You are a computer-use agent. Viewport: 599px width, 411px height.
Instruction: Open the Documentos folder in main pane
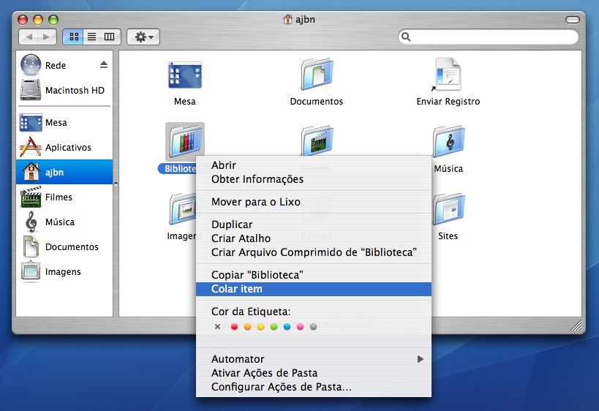point(317,75)
